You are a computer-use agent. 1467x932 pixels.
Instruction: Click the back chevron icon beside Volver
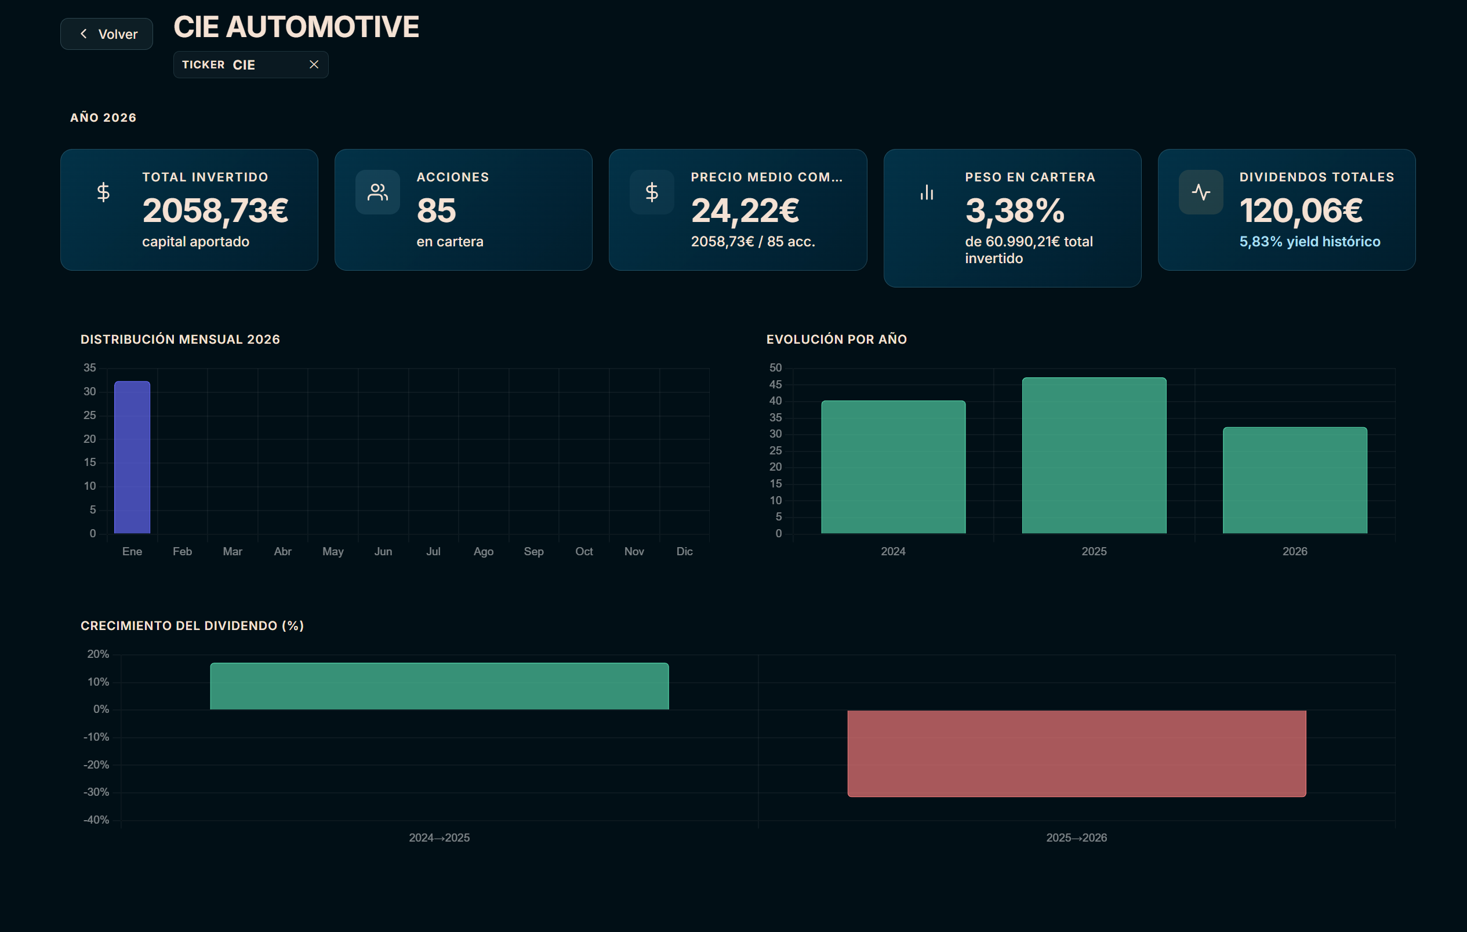(x=84, y=34)
